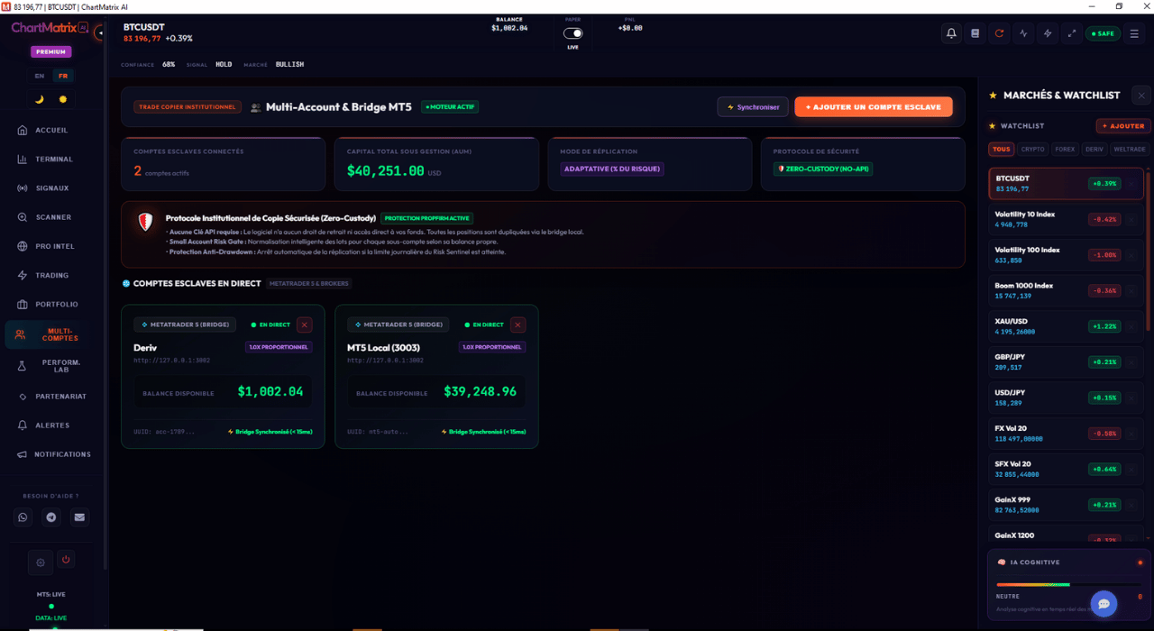This screenshot has width=1154, height=631.
Task: Select the Forex watchlist filter
Action: [1065, 149]
